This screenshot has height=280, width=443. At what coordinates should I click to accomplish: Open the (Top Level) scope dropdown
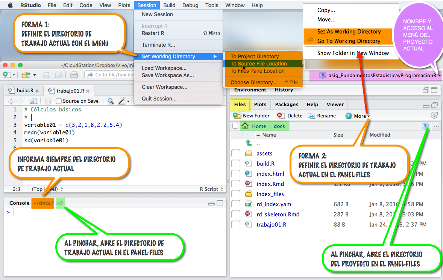pos(47,189)
